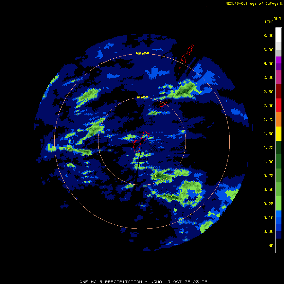The image size is (284, 284).
Task: Click the ND legend label
Action: coord(271,246)
